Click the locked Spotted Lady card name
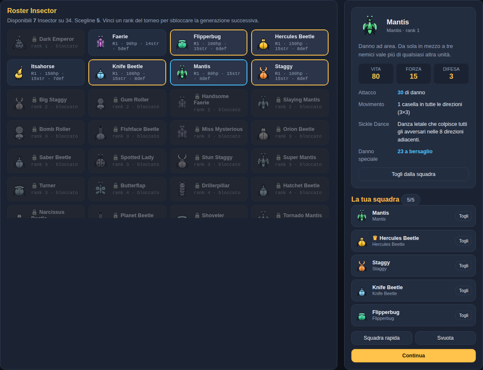The image size is (483, 370). coord(137,157)
